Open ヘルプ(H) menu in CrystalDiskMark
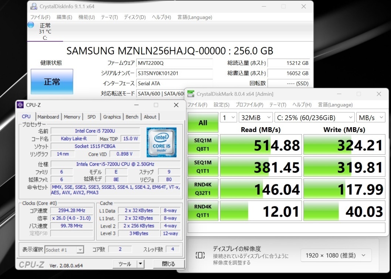 [302, 105]
